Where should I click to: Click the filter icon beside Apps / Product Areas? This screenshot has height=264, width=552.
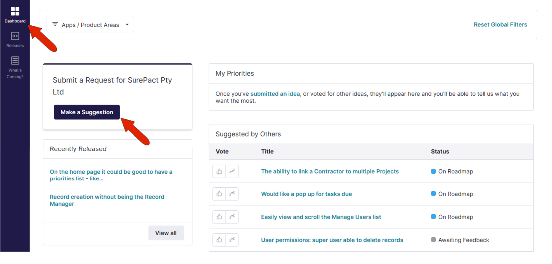pos(55,24)
